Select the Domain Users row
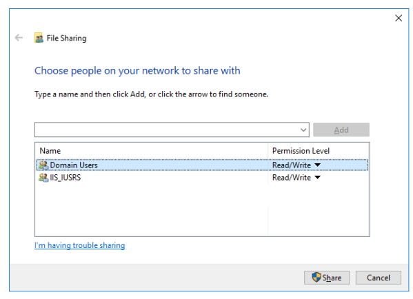 click(x=202, y=165)
